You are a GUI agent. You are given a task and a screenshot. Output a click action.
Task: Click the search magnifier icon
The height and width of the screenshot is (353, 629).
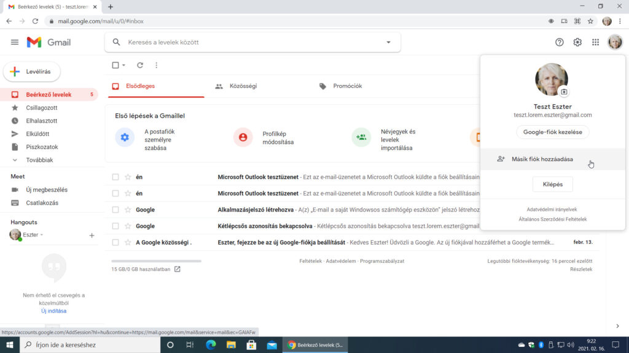(116, 42)
